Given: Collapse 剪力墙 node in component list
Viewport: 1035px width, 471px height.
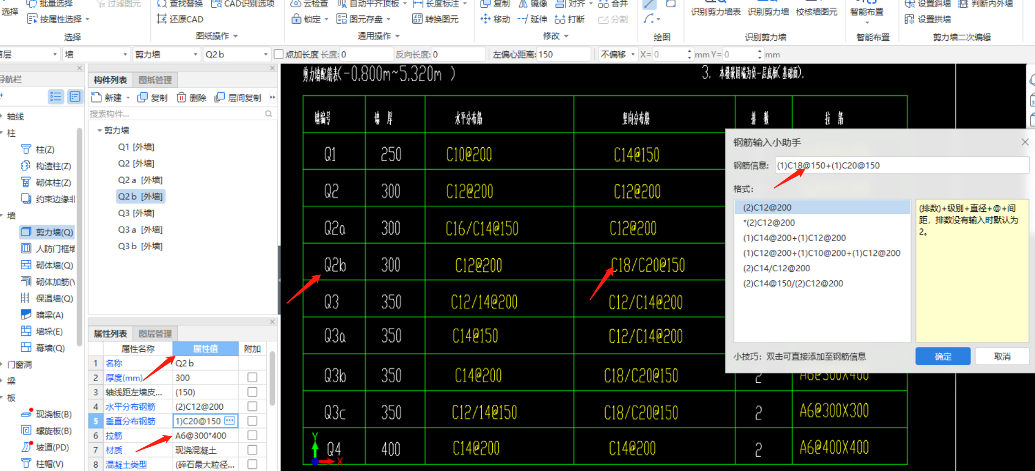Looking at the screenshot, I should click(x=99, y=130).
